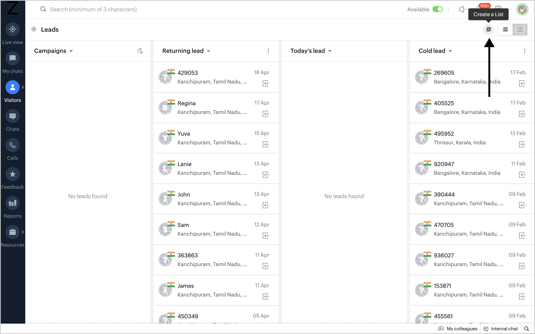Switch to list view layout
The image size is (535, 334).
click(520, 29)
